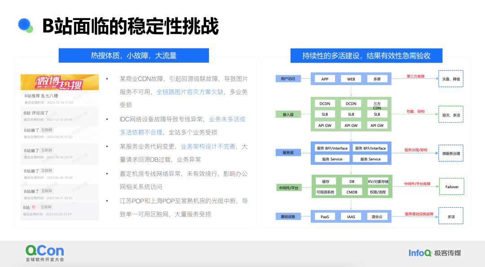
Task: Select the WEB box in the diagram
Action: [x=351, y=79]
